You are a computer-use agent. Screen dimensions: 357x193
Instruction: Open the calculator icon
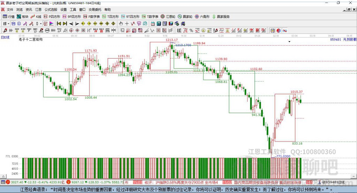(159, 23)
